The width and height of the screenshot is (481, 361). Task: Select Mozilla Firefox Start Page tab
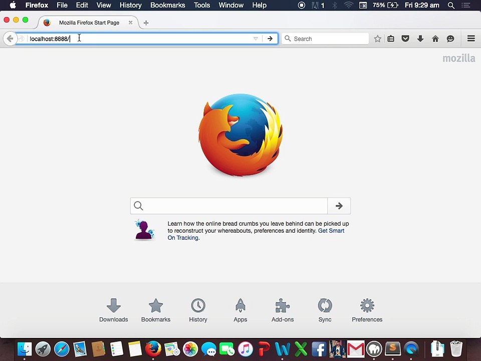(89, 23)
